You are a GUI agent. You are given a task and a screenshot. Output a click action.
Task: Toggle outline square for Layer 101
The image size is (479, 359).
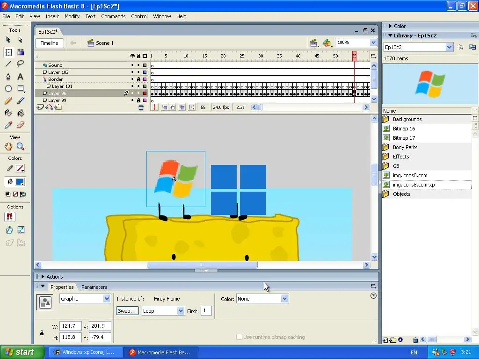coord(145,86)
